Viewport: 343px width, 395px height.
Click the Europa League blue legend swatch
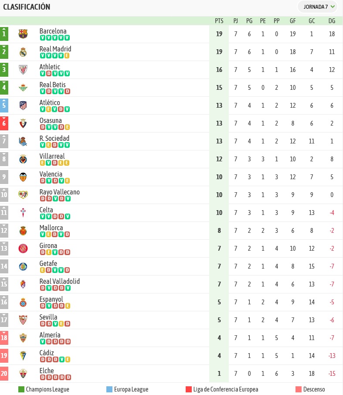(x=109, y=389)
